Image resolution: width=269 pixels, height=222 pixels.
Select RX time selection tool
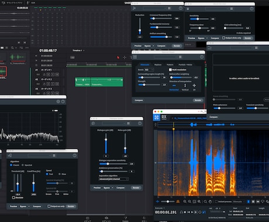pyautogui.click(x=249, y=202)
